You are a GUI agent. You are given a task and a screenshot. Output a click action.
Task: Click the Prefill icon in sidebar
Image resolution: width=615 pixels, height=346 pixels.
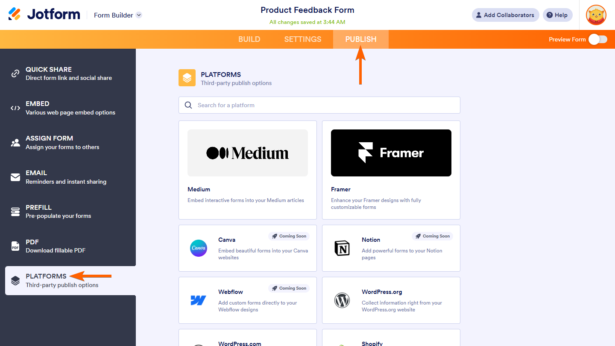15,211
